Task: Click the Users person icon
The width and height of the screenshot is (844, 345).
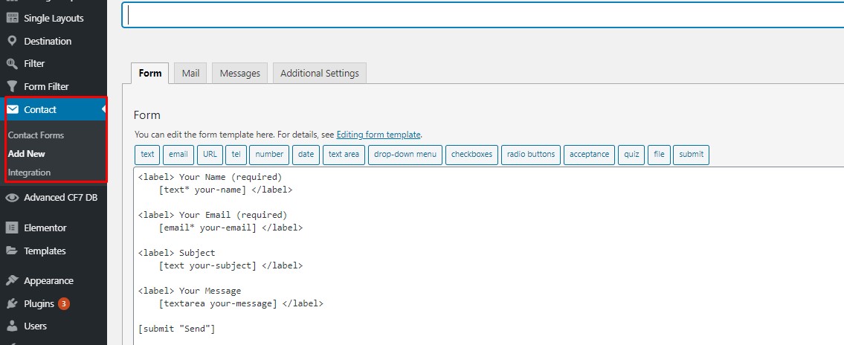Action: [12, 326]
